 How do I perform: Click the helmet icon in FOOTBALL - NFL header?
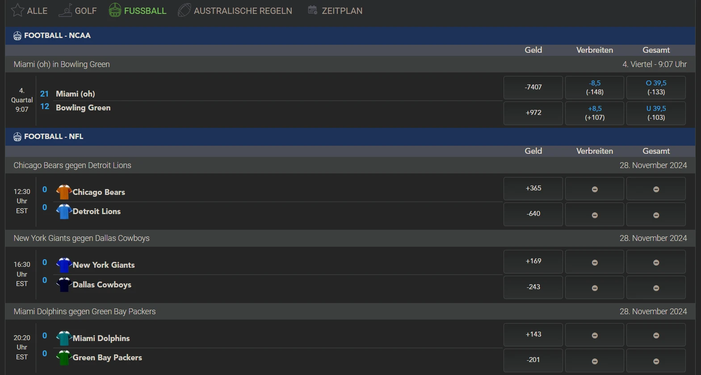17,137
